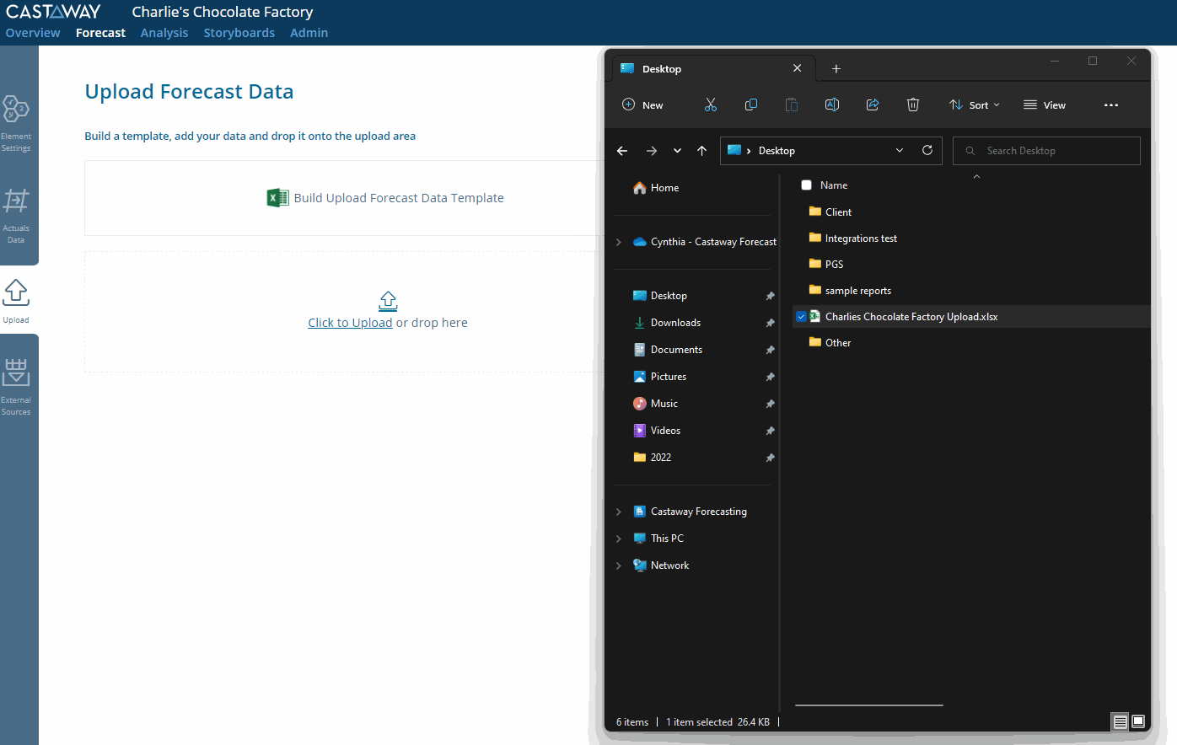Select Charlies Chocolate Factory Upload.xlsx file name
Screen dimensions: 1177x745
911,317
